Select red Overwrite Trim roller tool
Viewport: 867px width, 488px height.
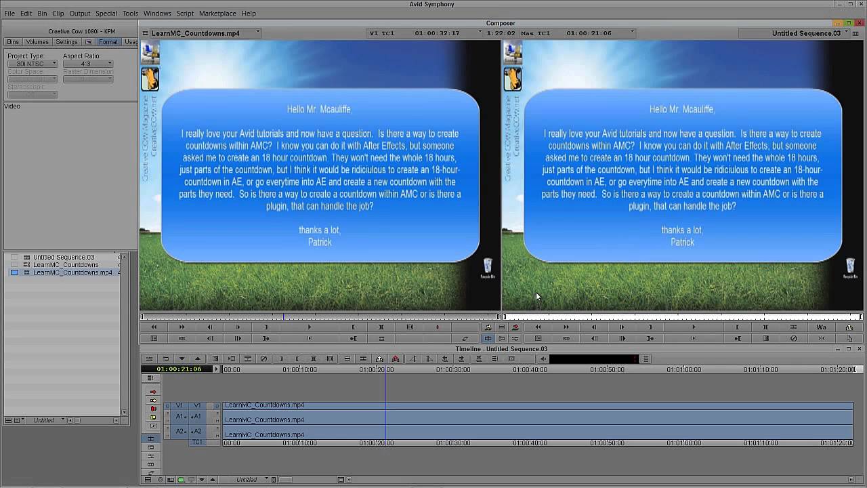(x=153, y=409)
